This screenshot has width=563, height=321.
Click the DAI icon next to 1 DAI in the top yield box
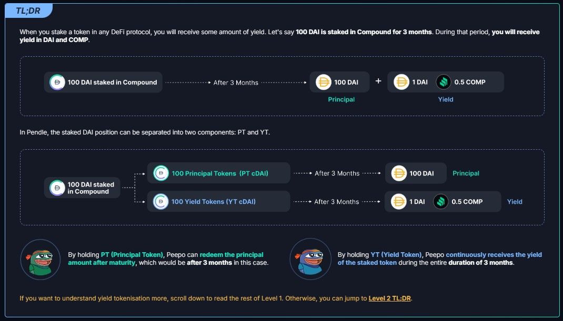pos(401,82)
